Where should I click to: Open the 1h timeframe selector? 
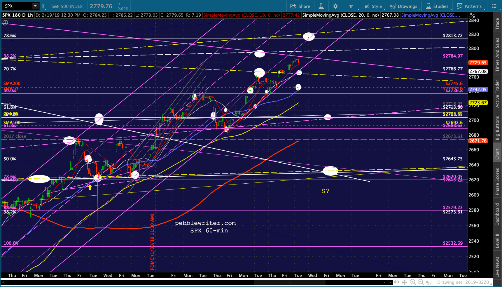(x=351, y=6)
